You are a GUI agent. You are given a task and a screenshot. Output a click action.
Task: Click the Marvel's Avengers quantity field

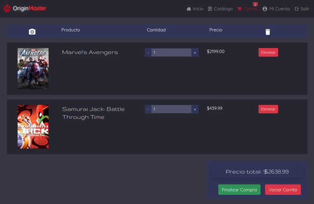point(171,52)
